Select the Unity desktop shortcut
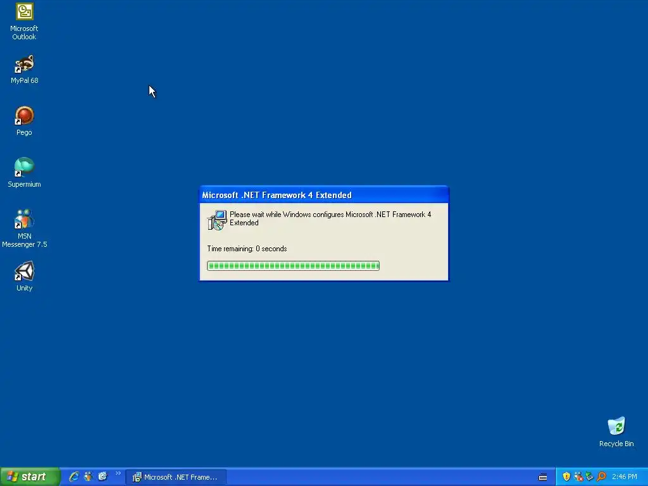This screenshot has width=648, height=486. click(24, 277)
